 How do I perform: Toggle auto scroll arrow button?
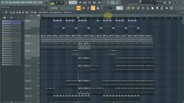pyautogui.click(x=83, y=8)
